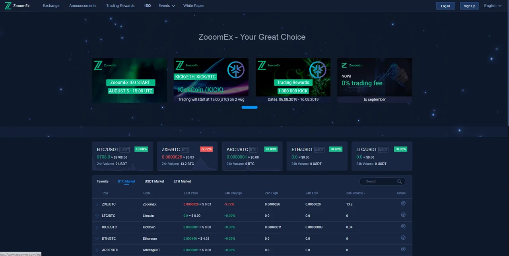
Task: Switch to the Favorite tab
Action: [103, 181]
